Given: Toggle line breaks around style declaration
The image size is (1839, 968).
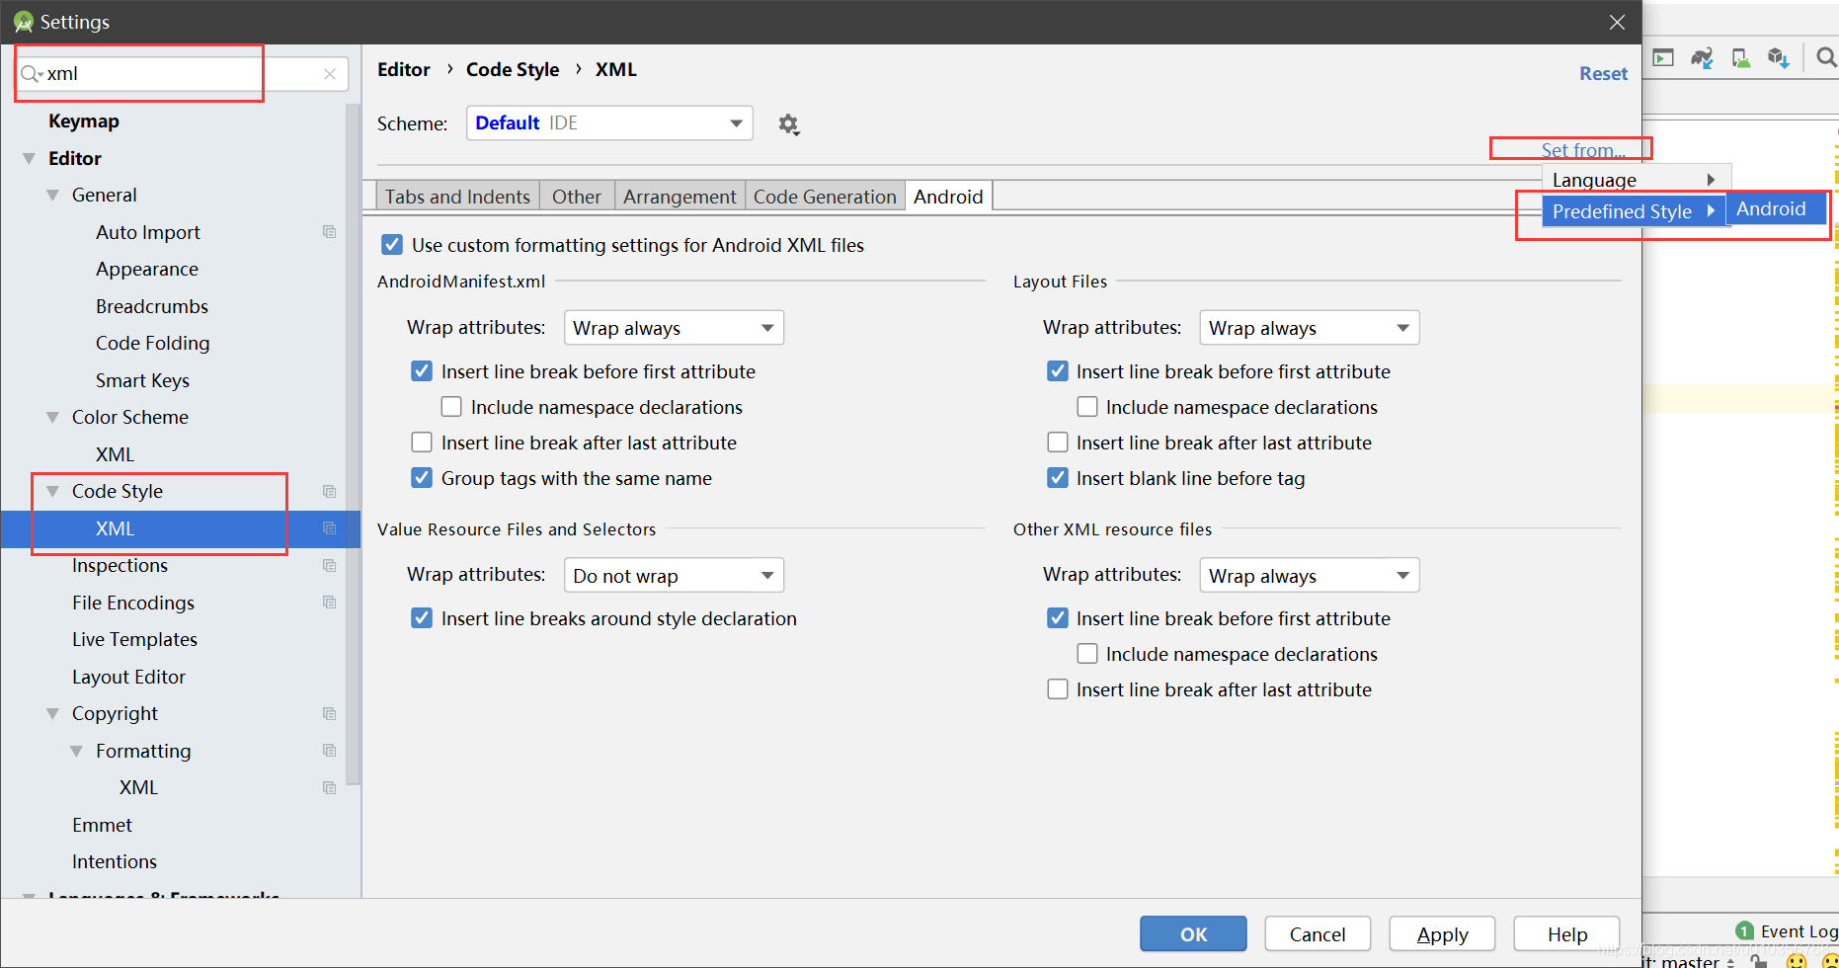Looking at the screenshot, I should tap(422, 618).
